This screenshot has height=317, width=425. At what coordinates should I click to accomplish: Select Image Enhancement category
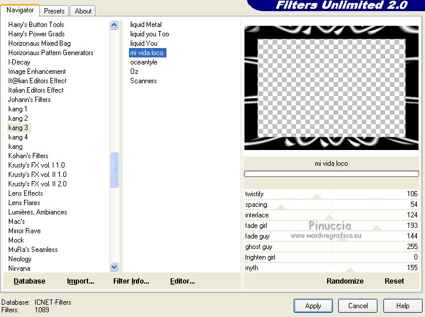click(x=37, y=71)
